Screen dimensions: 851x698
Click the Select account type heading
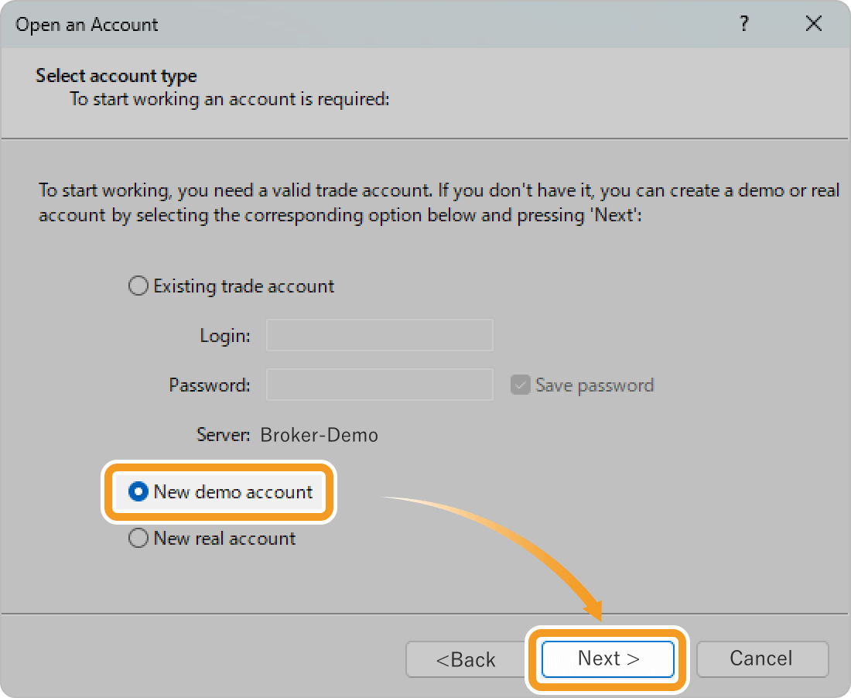116,76
